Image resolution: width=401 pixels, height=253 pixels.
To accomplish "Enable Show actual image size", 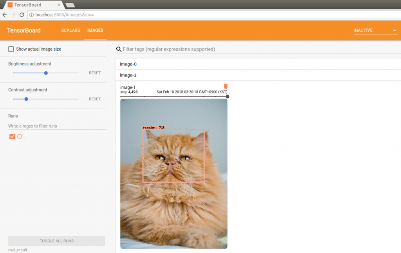I will click(x=11, y=49).
